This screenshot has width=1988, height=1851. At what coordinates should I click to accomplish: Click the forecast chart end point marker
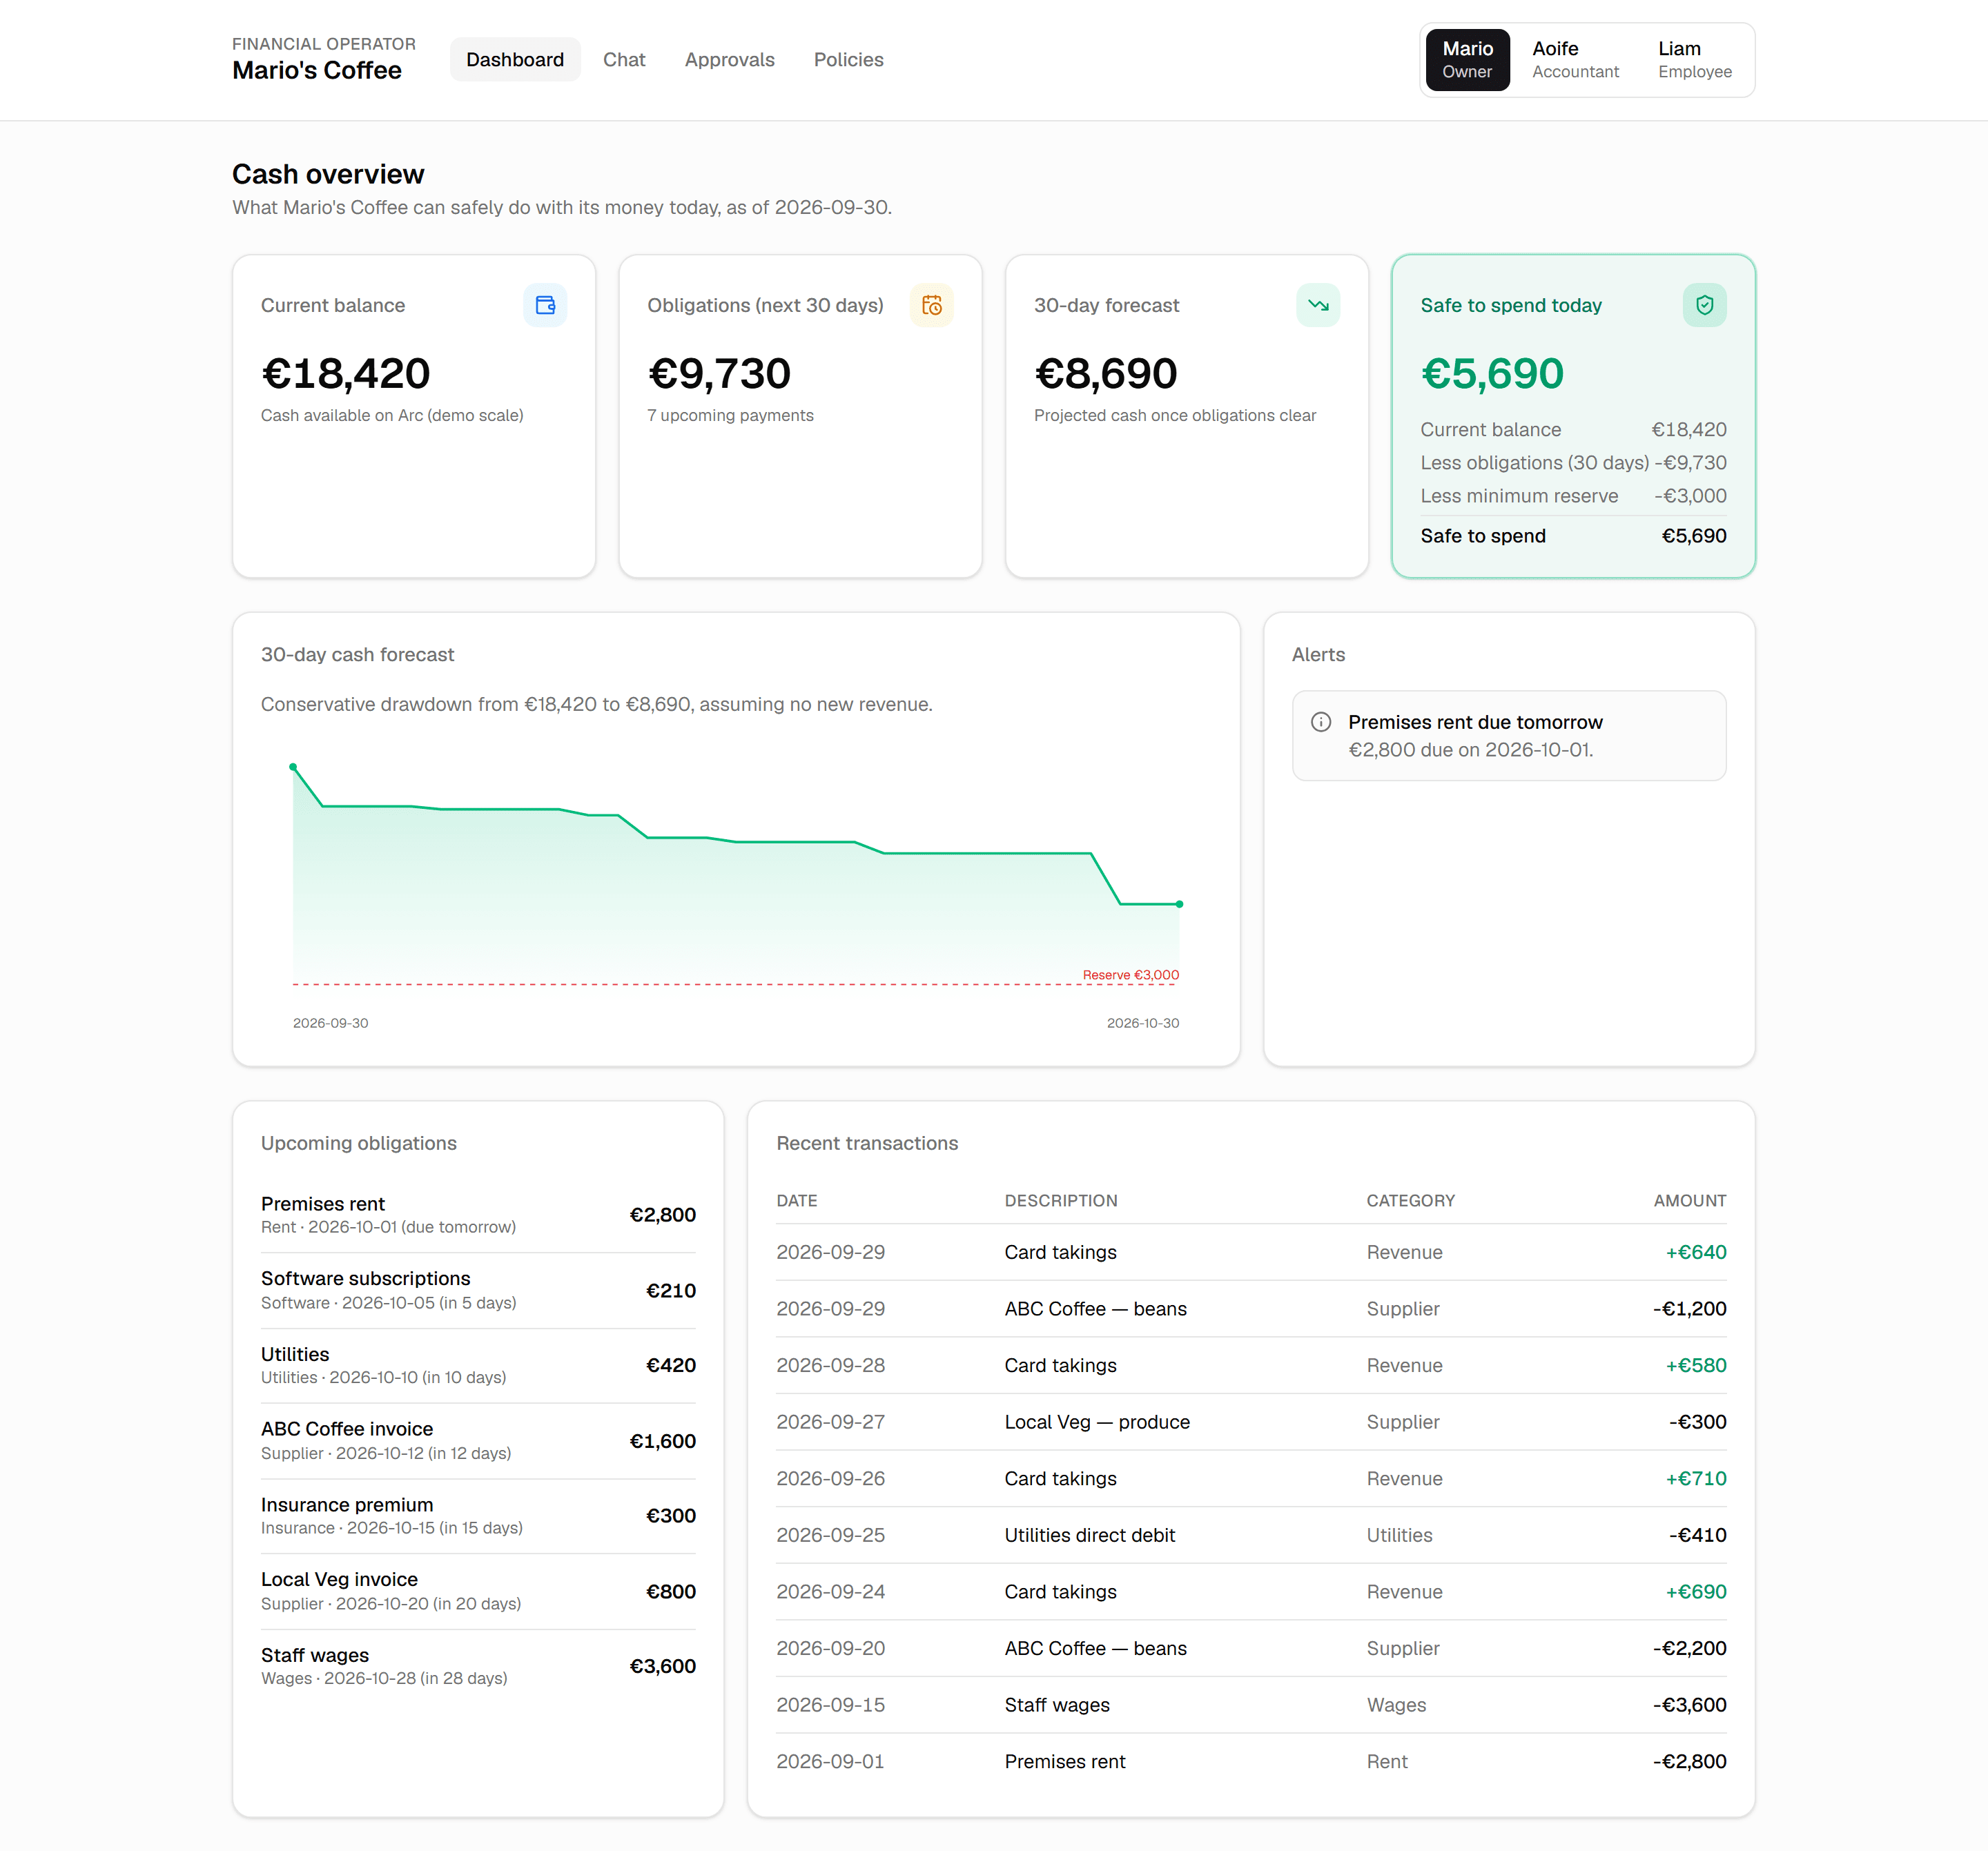pos(1179,904)
